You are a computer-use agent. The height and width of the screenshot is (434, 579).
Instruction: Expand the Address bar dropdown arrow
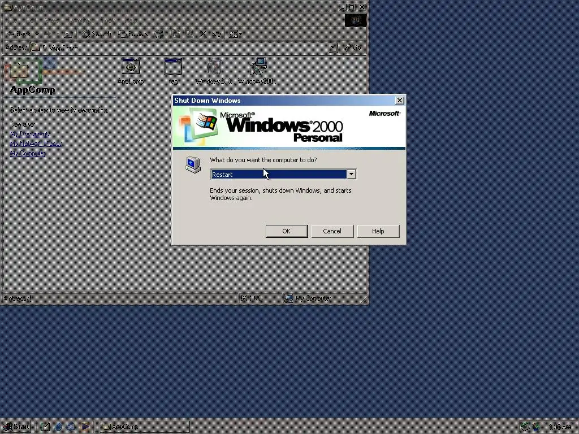[x=332, y=47]
